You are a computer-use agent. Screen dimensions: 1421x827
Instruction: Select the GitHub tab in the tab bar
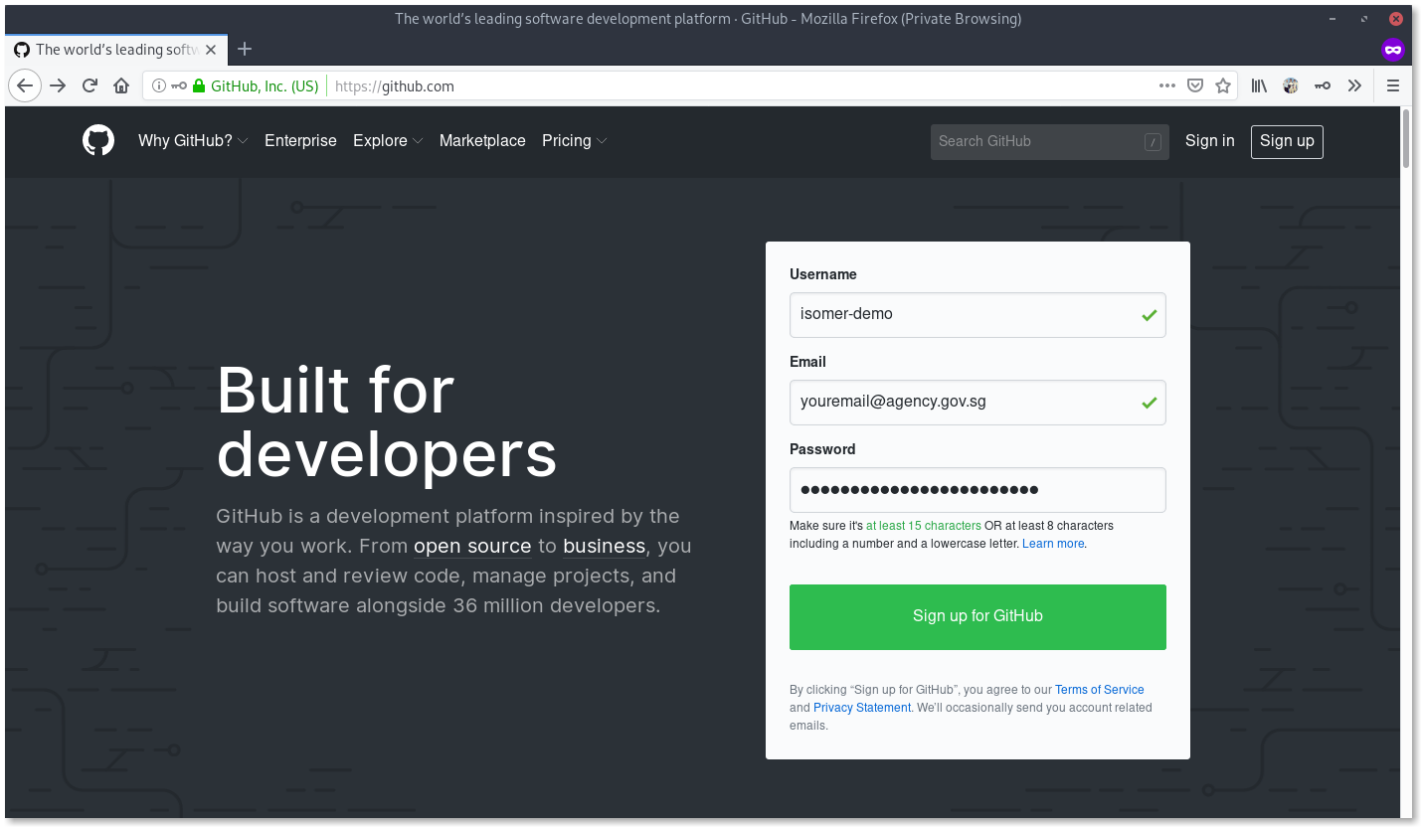[x=116, y=49]
